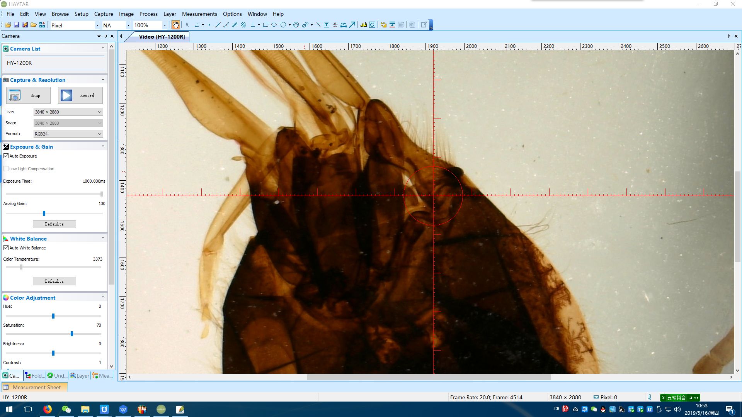Select the perpendicular line tool
This screenshot has width=742, height=417.
coord(253,25)
